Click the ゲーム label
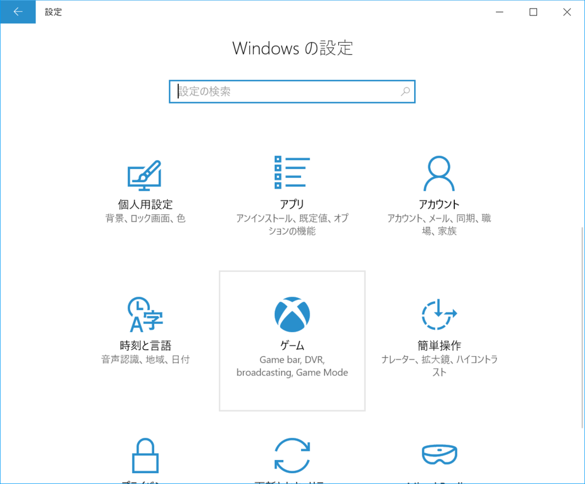 pos(292,346)
